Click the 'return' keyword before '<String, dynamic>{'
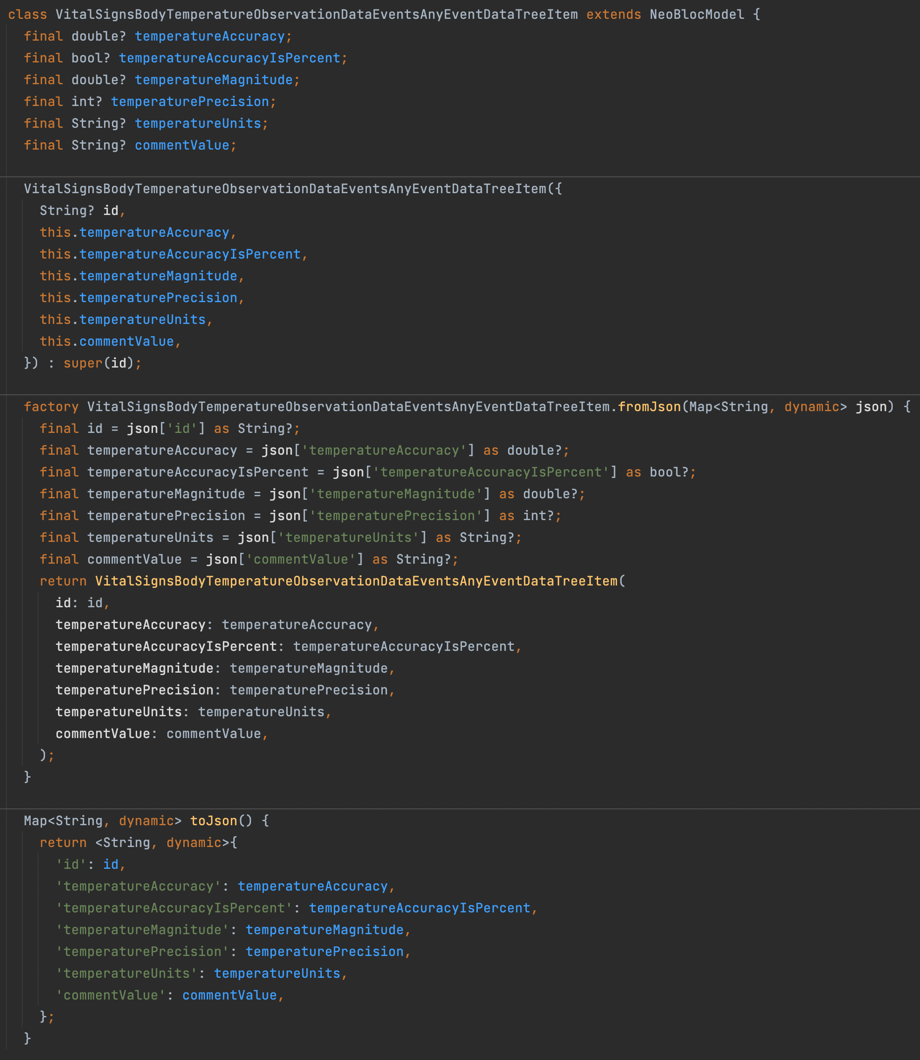 pyautogui.click(x=63, y=843)
